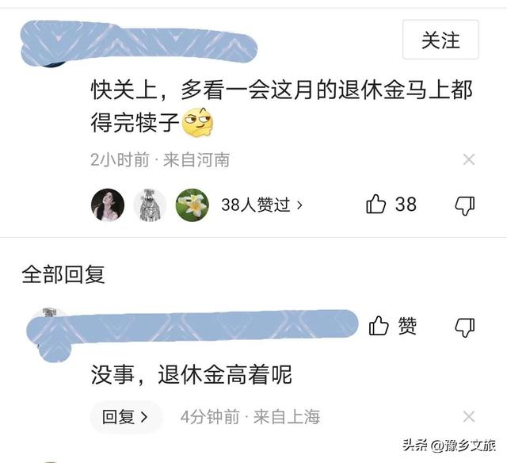Open the blurred reply author username
Screen dimensions: 507x463
[x=193, y=327]
